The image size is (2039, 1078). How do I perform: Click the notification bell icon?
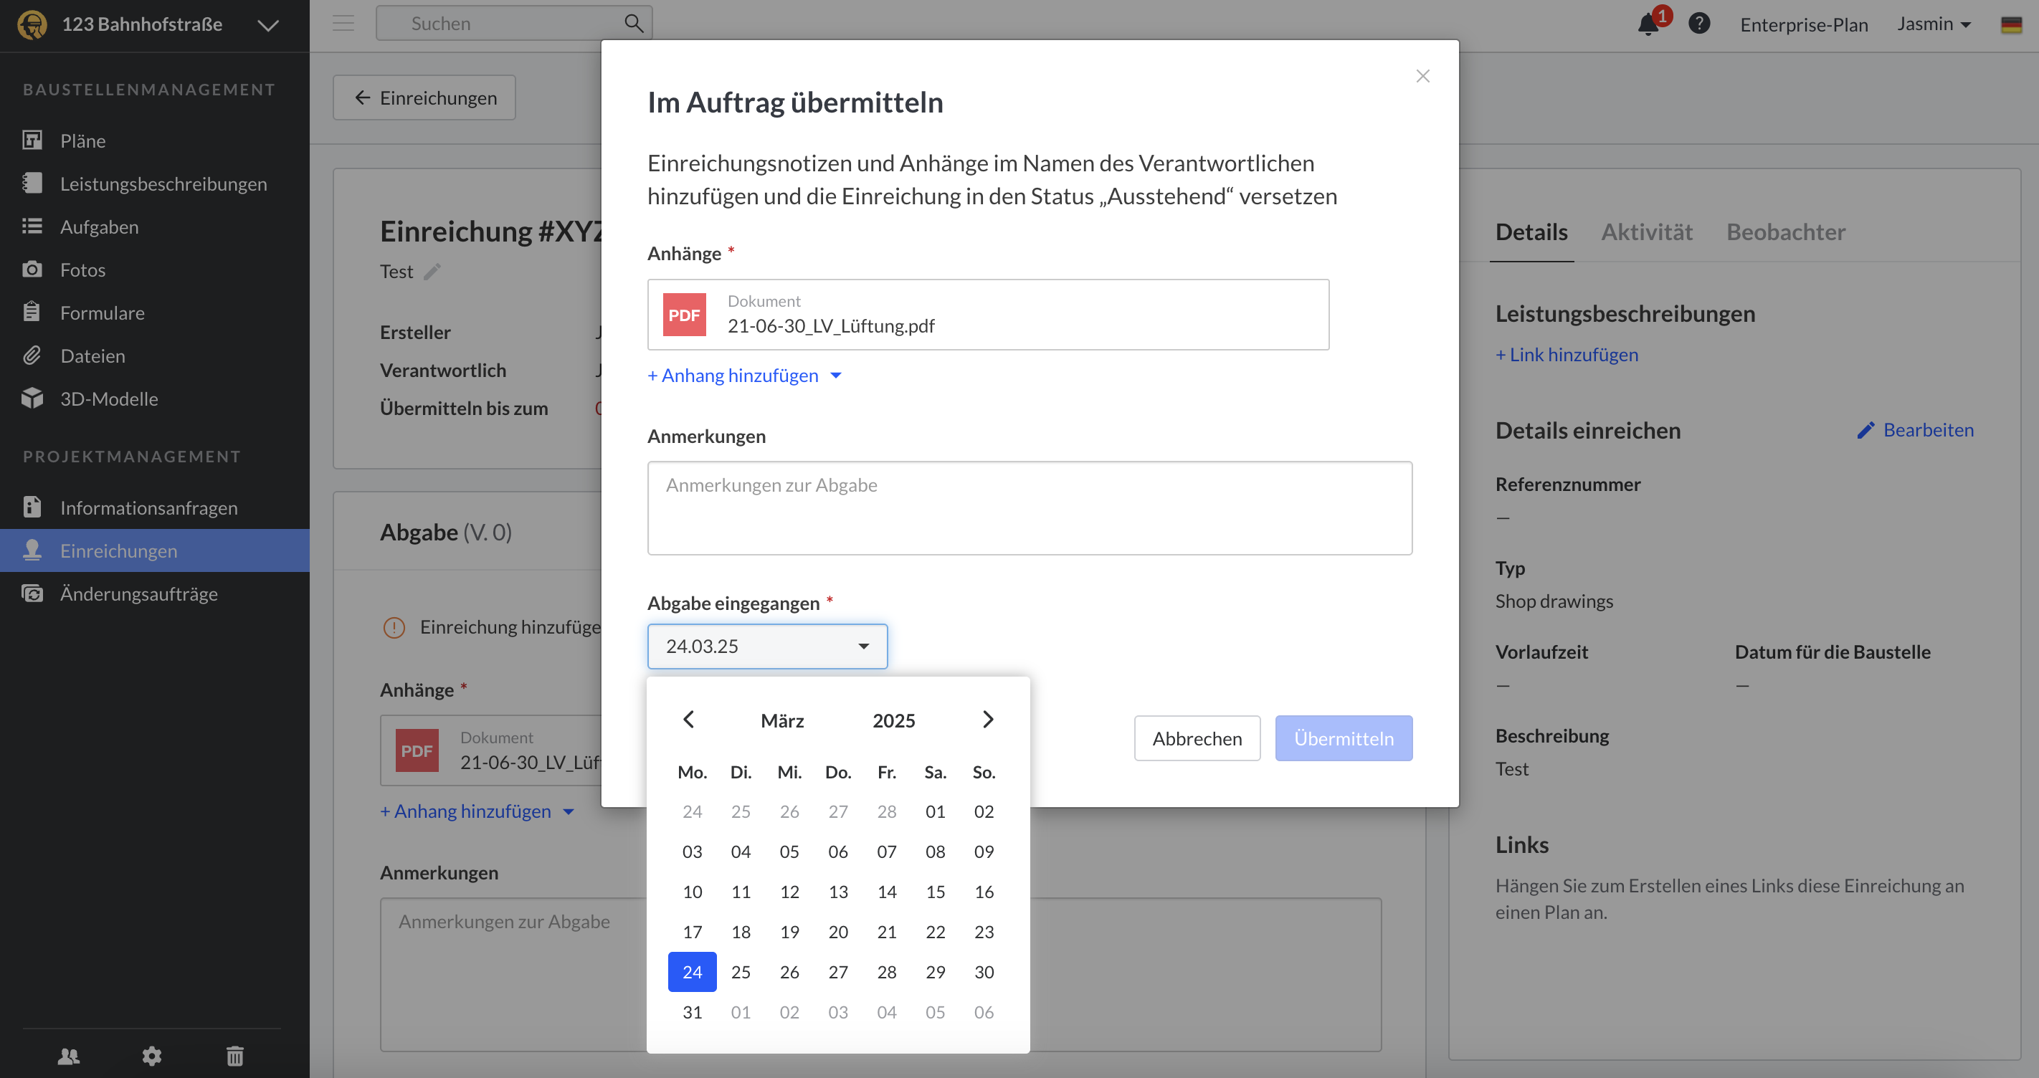coord(1648,24)
